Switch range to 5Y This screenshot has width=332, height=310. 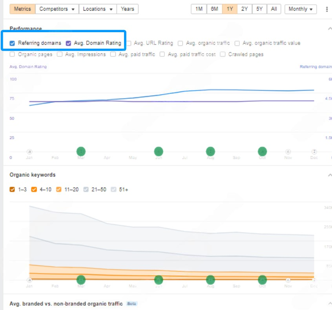pyautogui.click(x=259, y=9)
